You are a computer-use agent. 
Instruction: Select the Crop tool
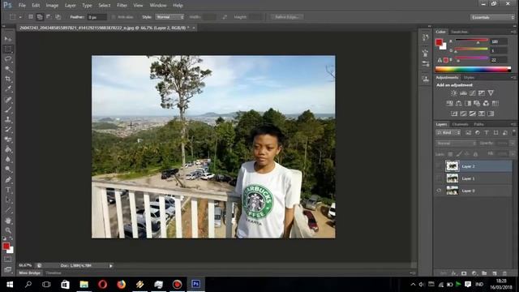coord(8,79)
